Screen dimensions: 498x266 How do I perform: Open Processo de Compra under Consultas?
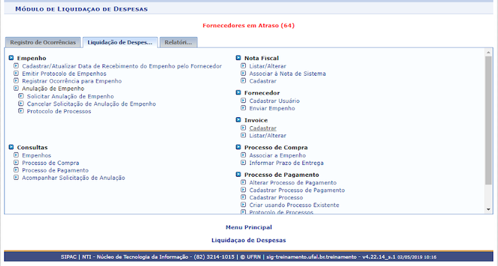51,163
